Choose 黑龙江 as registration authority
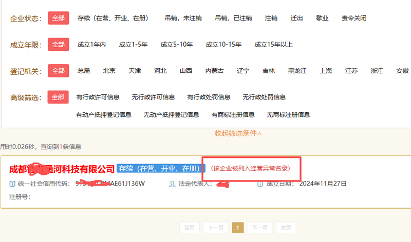 click(x=297, y=71)
